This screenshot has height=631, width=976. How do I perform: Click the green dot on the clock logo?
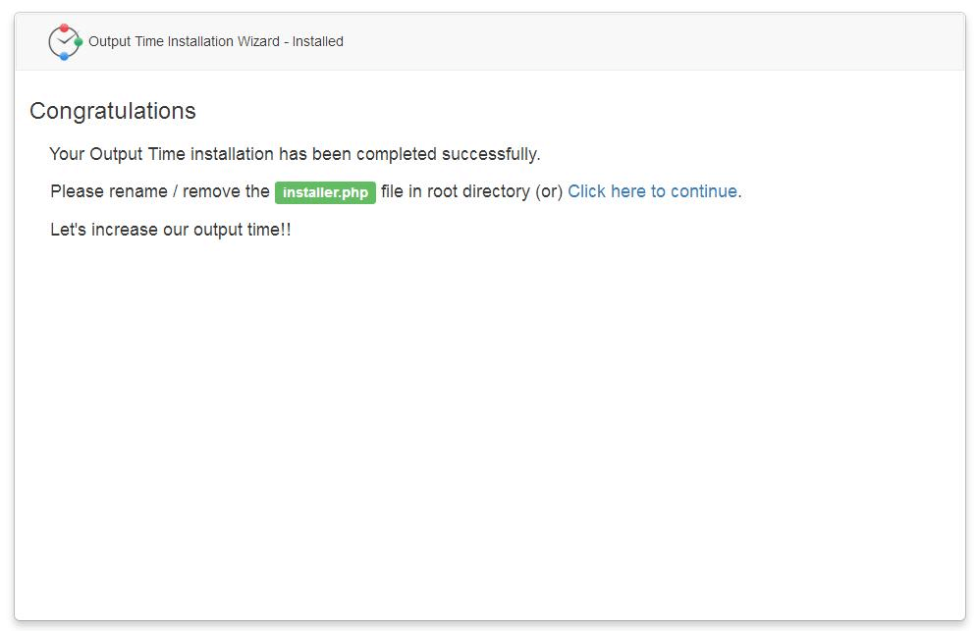tap(79, 42)
